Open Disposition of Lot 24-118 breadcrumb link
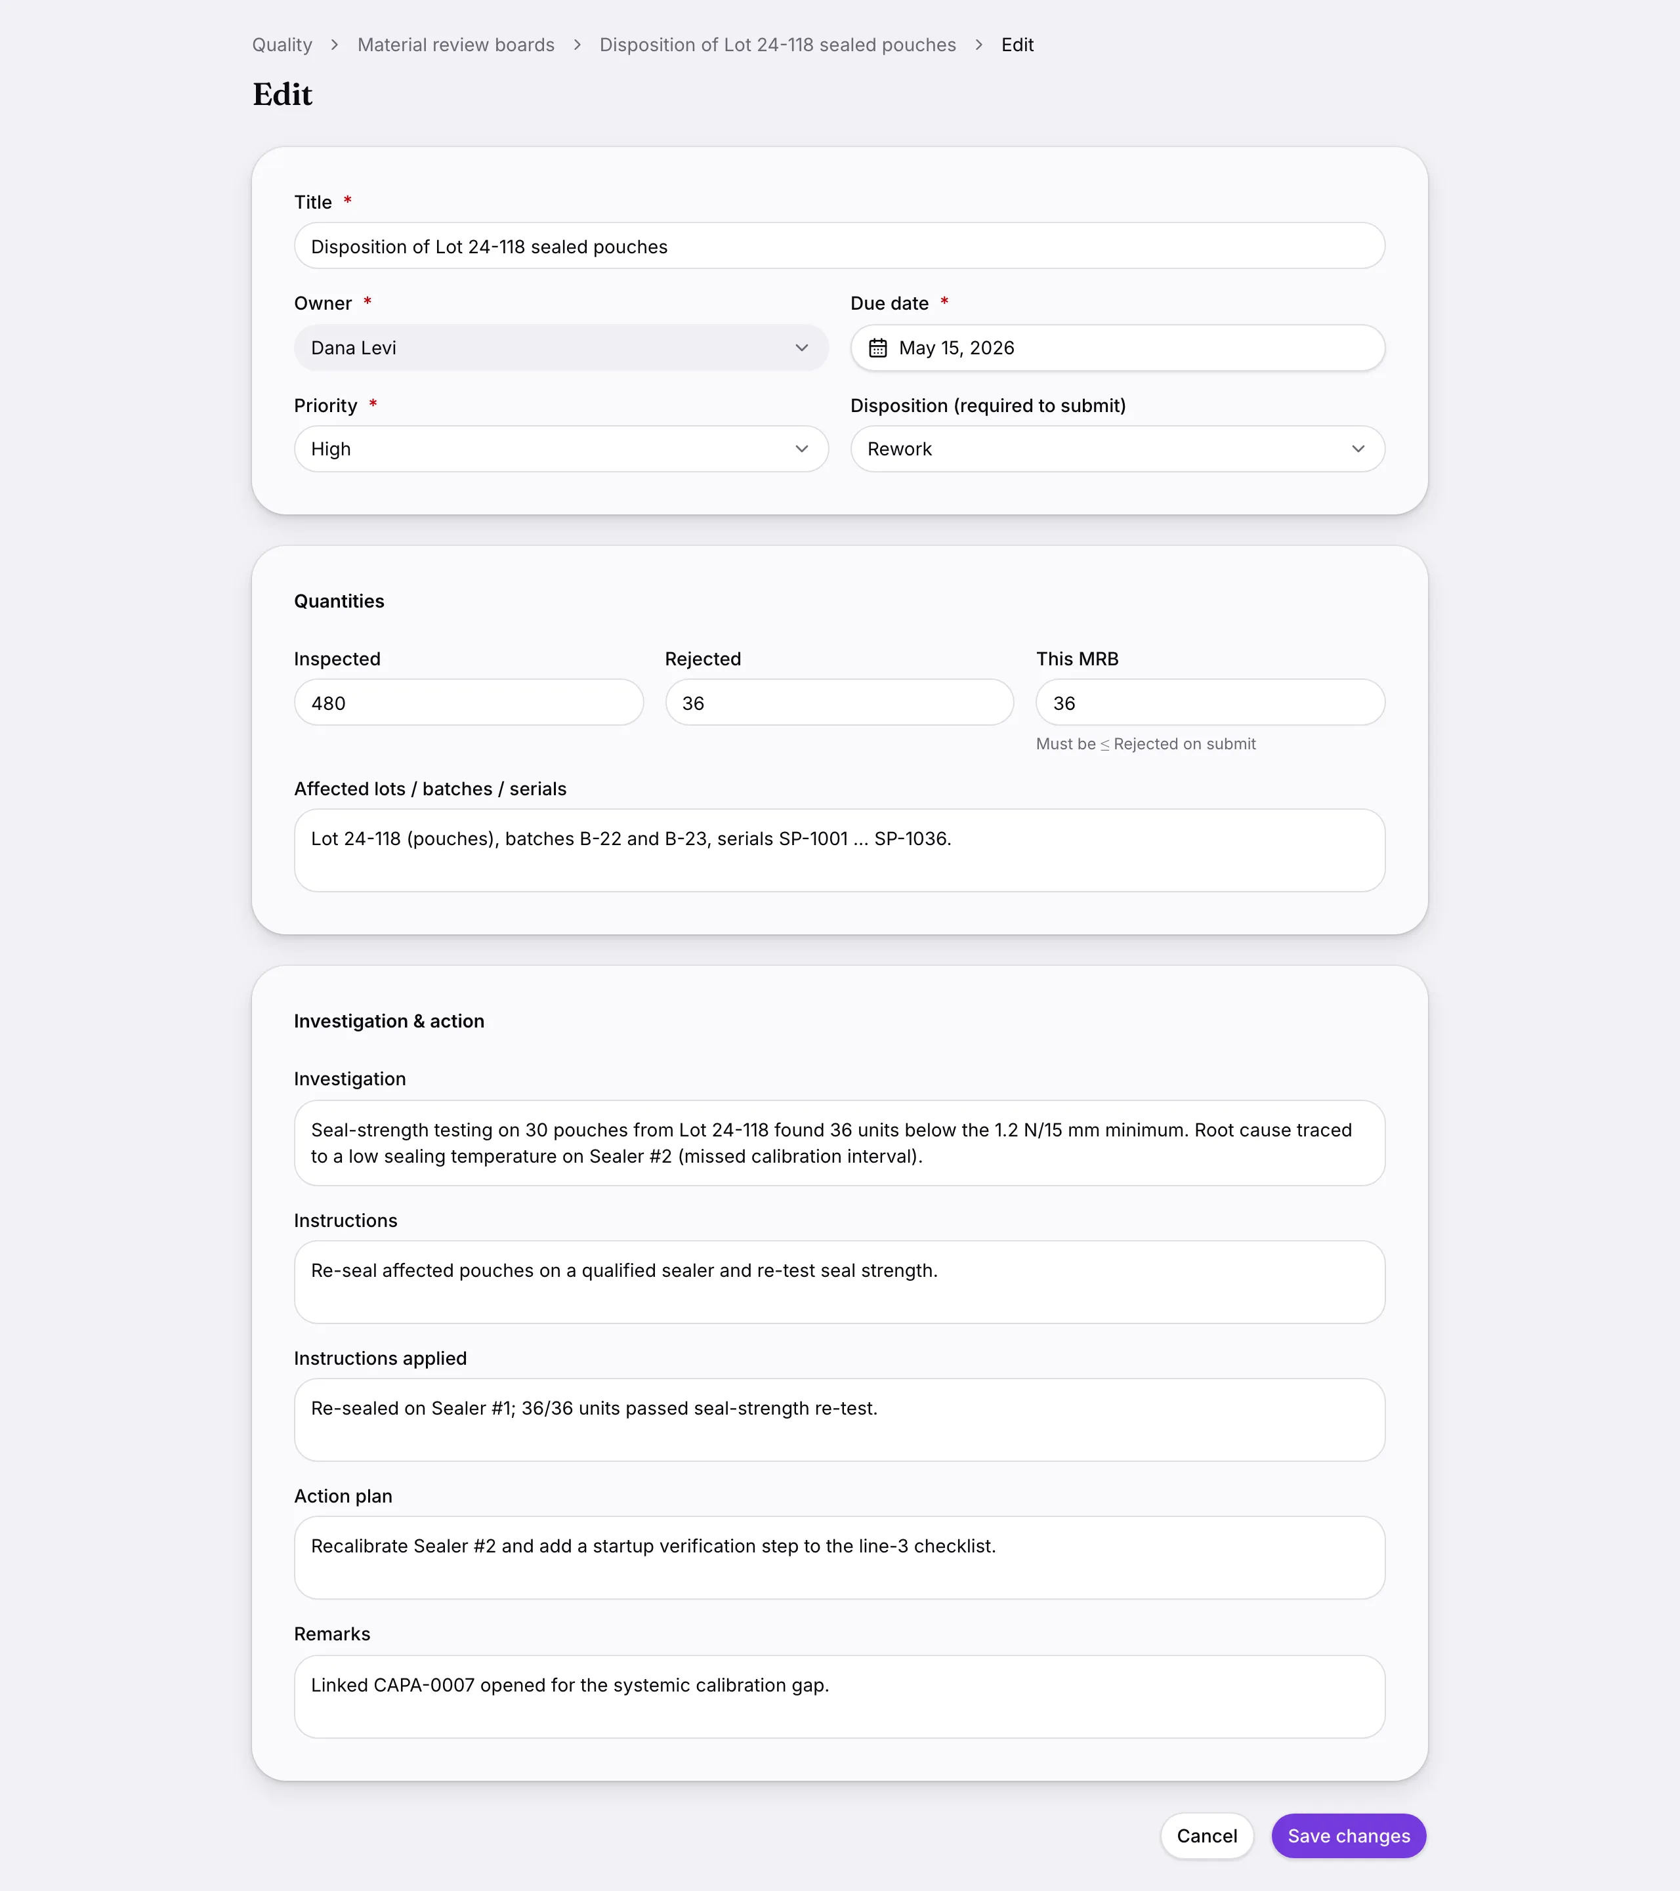The image size is (1680, 1891). click(x=778, y=45)
